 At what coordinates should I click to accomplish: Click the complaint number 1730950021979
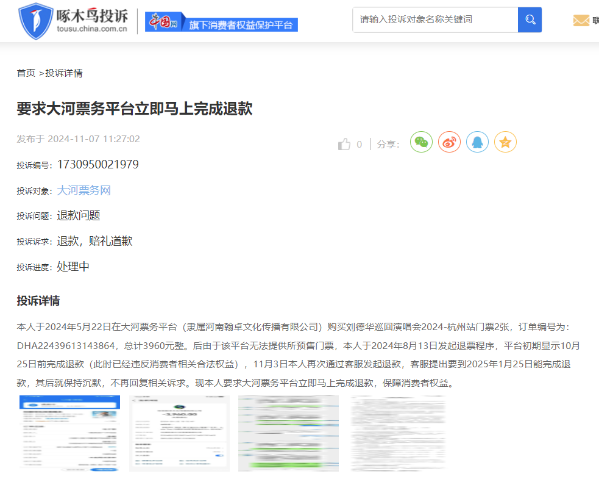click(x=97, y=165)
